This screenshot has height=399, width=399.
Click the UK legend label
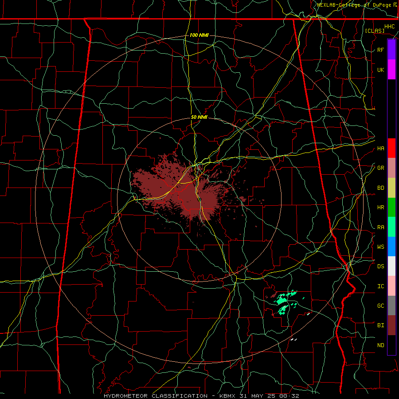380,70
